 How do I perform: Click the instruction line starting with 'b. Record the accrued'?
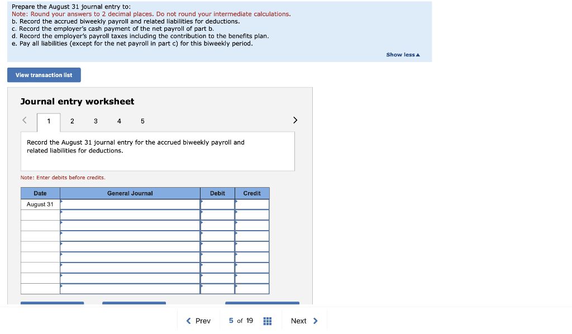(126, 22)
